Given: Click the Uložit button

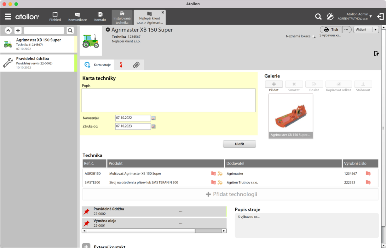Looking at the screenshot, I should point(239,144).
